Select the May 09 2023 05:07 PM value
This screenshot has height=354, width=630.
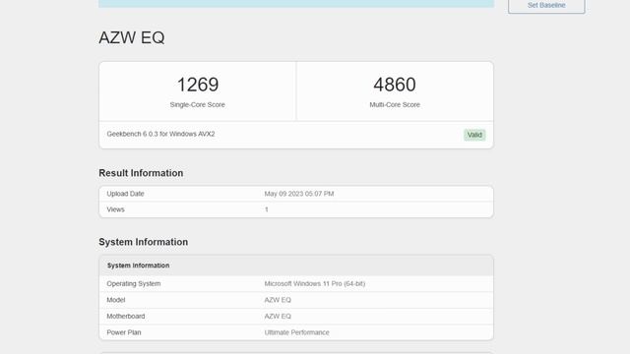(299, 194)
